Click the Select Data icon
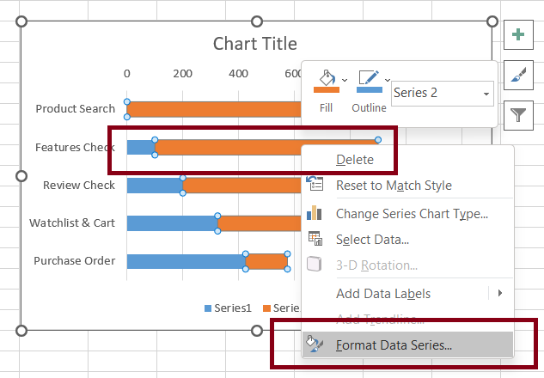Image resolution: width=544 pixels, height=378 pixels. pyautogui.click(x=315, y=240)
